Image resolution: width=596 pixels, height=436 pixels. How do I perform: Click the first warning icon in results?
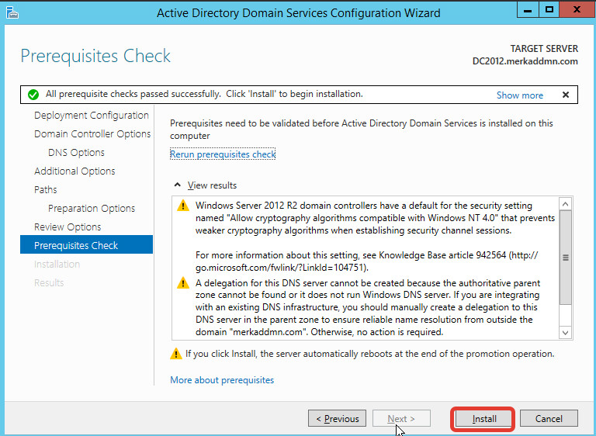(x=183, y=206)
